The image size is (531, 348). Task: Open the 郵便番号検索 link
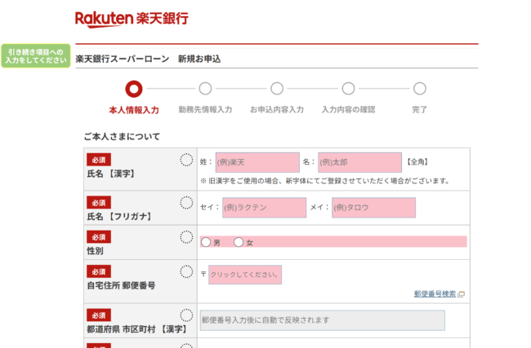click(x=435, y=294)
